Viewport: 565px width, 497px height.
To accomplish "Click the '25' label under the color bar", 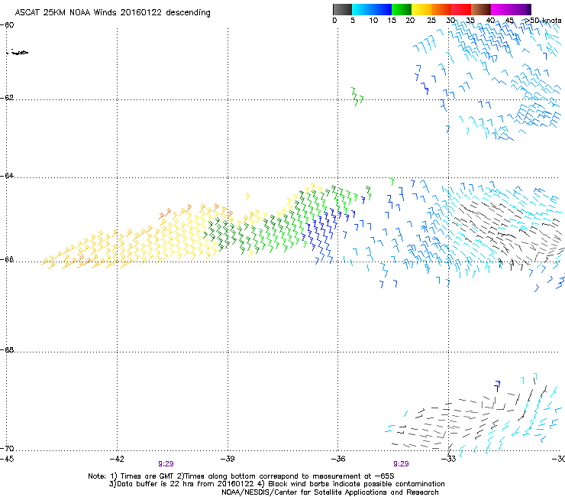I will tap(431, 20).
